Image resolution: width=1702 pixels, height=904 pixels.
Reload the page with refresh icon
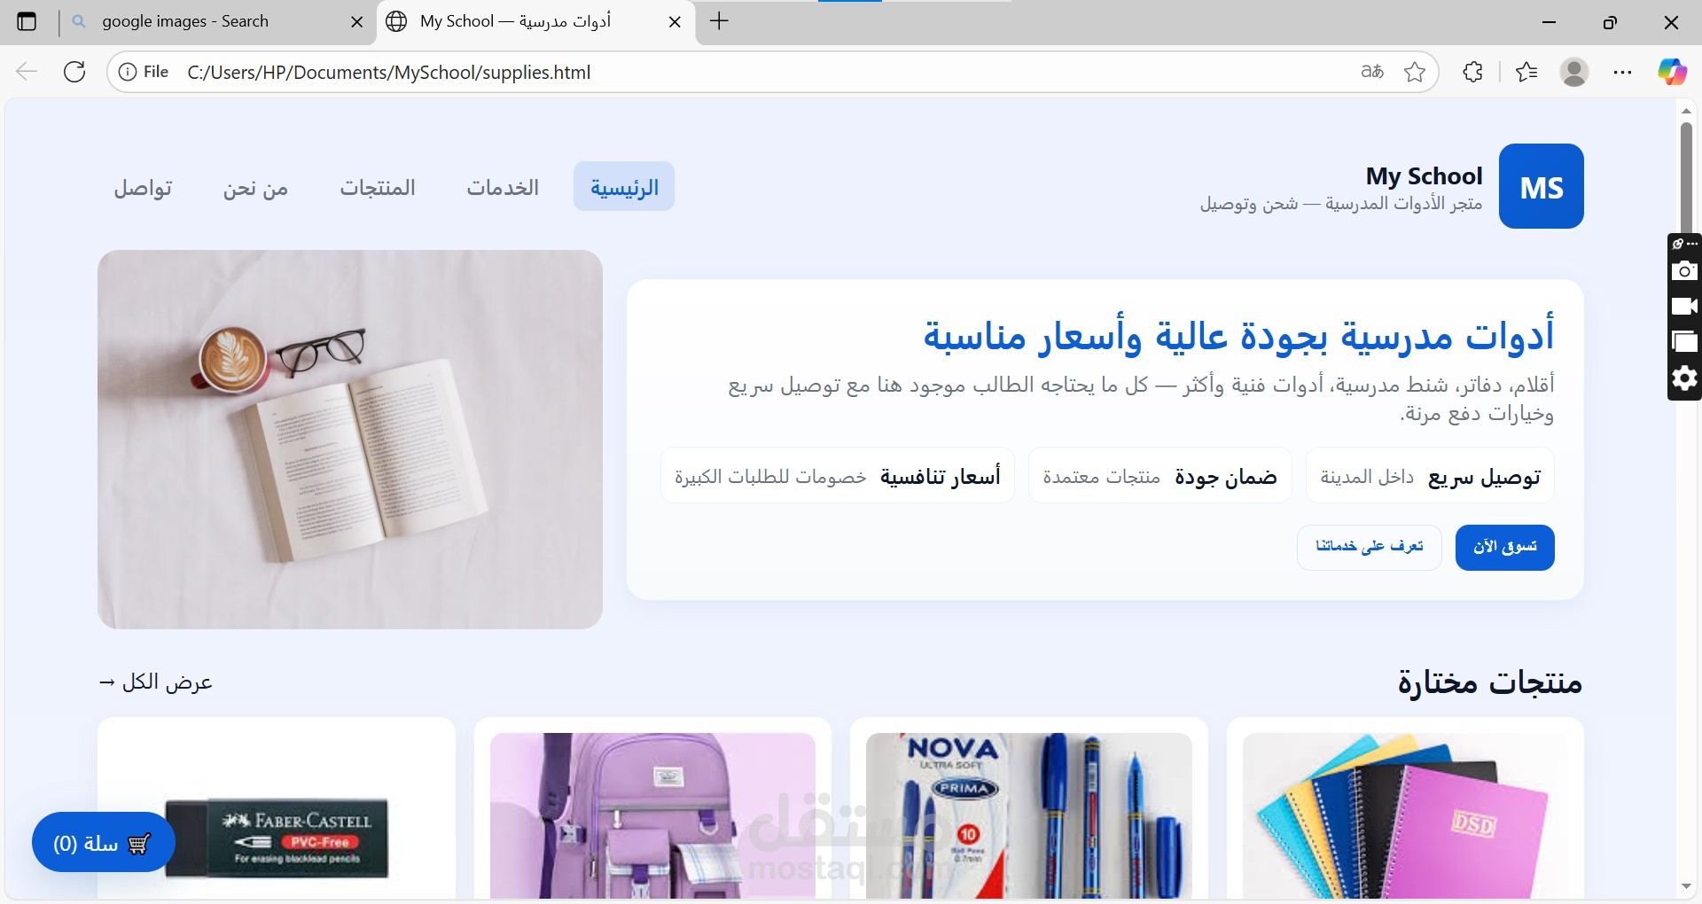[x=74, y=72]
